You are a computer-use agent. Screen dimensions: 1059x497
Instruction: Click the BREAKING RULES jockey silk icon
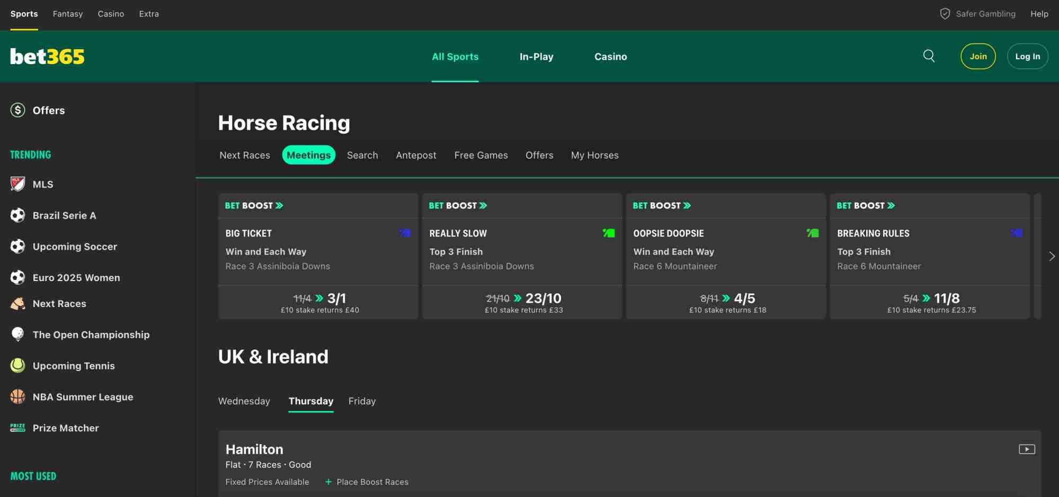coord(1017,233)
